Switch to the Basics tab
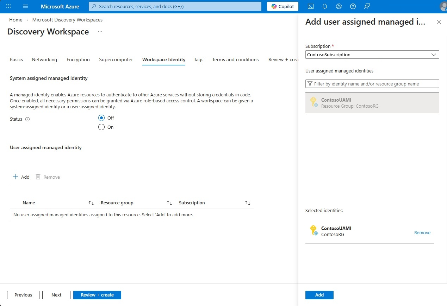Viewport: 447px width, 306px height. (16, 59)
